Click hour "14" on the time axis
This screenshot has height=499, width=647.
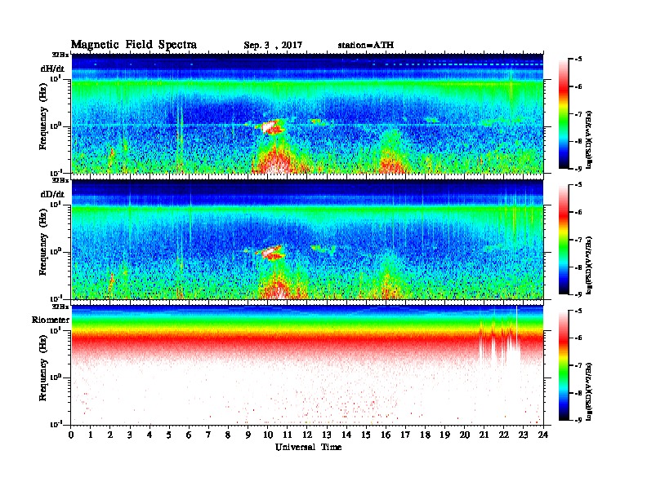346,435
